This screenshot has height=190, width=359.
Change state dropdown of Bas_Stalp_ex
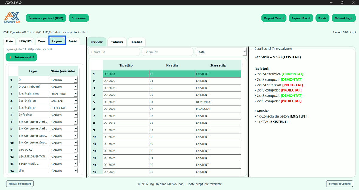pos(63,101)
